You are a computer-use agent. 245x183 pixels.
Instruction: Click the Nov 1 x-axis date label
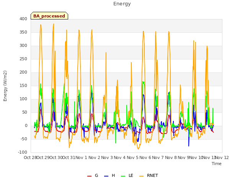(82, 157)
